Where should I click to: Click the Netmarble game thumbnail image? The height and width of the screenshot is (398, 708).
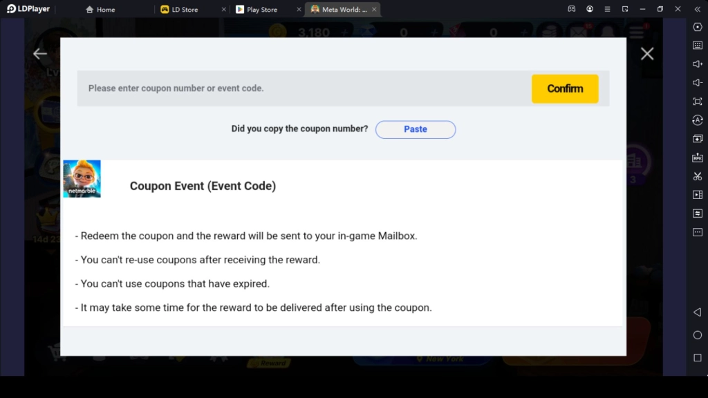(x=82, y=179)
